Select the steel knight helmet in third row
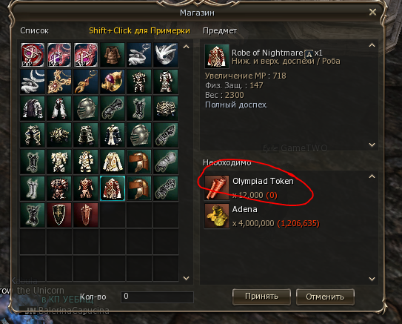Screen dimensions: 402x324 86,108
